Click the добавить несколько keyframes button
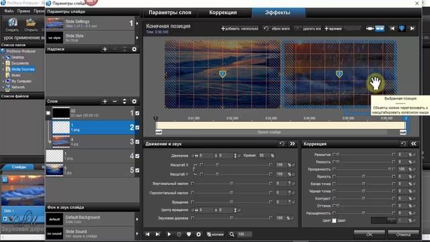This screenshot has width=430, height=242. [x=240, y=28]
